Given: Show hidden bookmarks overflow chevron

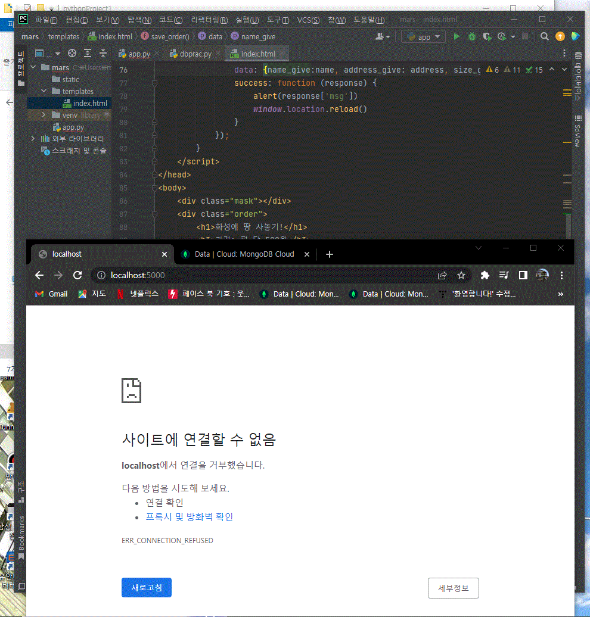Looking at the screenshot, I should click(x=560, y=294).
